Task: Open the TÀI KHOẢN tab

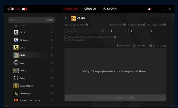Action: tap(109, 9)
